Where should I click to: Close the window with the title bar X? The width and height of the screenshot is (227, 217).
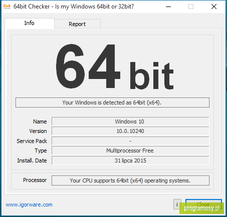pos(214,6)
